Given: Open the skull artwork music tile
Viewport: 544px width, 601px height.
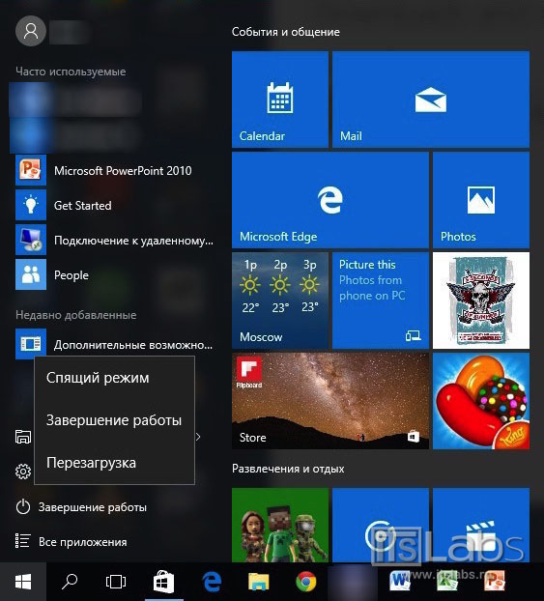Looking at the screenshot, I should 481,300.
